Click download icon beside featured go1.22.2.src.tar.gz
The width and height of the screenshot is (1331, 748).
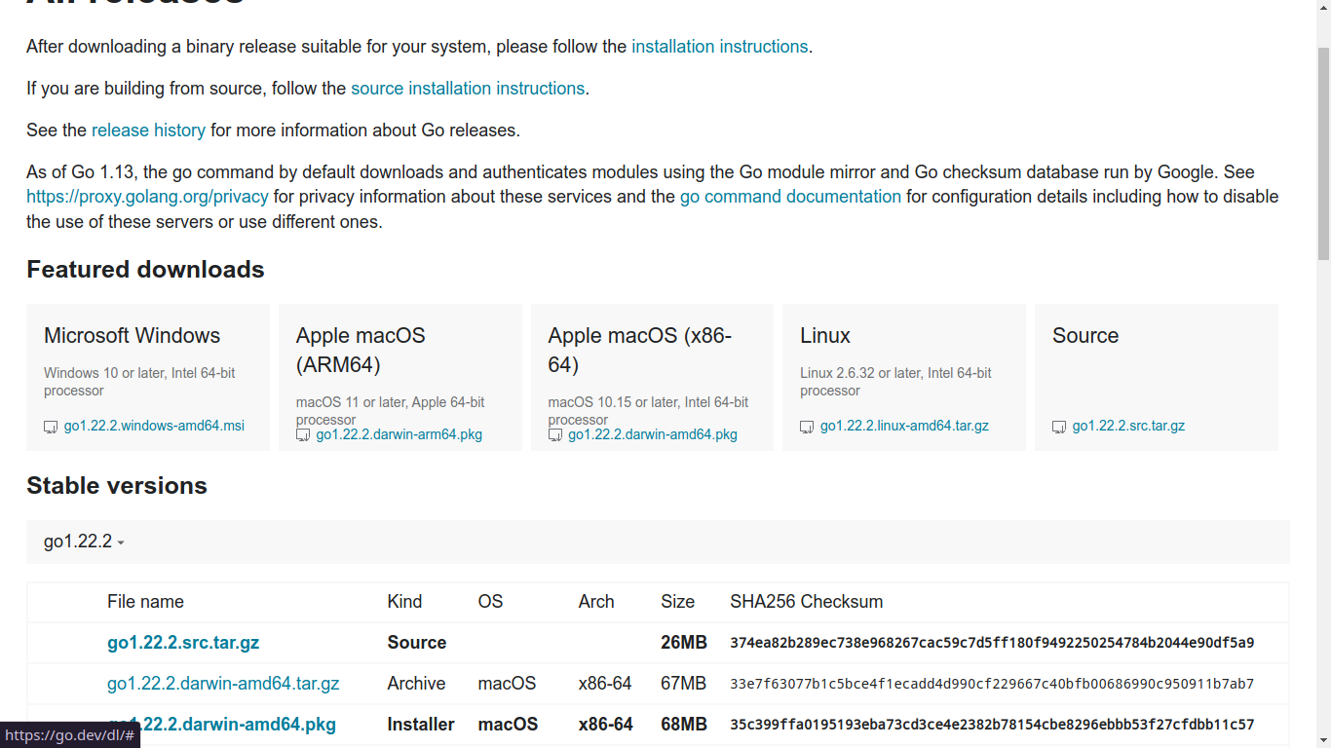[1059, 427]
